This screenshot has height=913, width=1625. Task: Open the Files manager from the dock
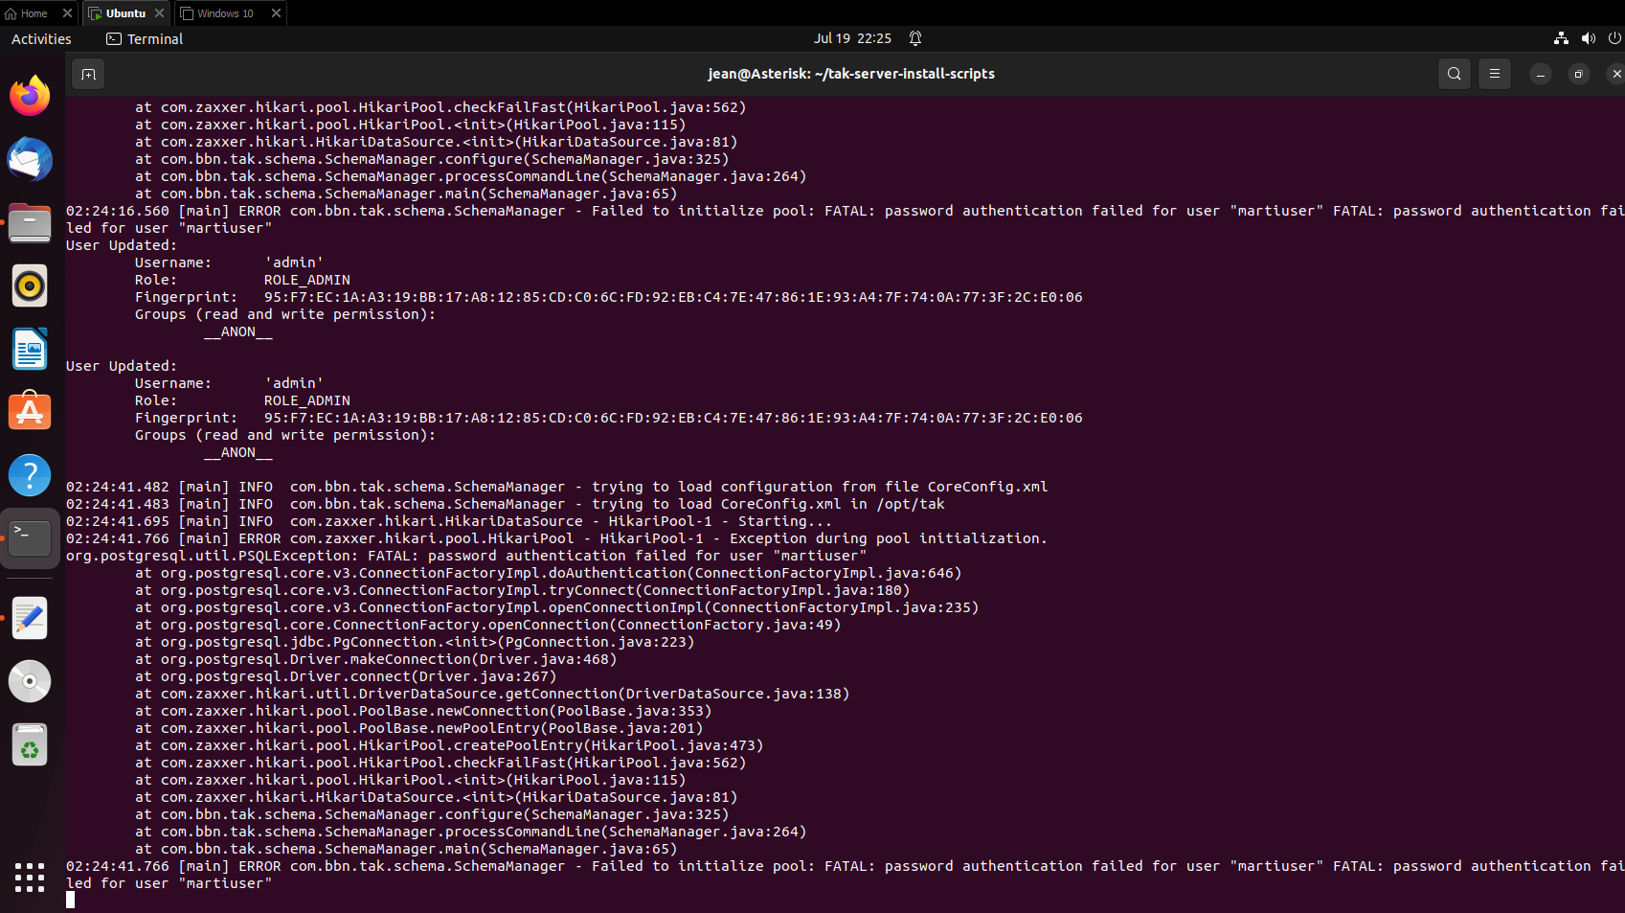[x=30, y=222]
